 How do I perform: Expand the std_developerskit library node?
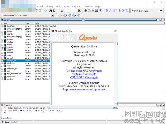tap(2, 74)
